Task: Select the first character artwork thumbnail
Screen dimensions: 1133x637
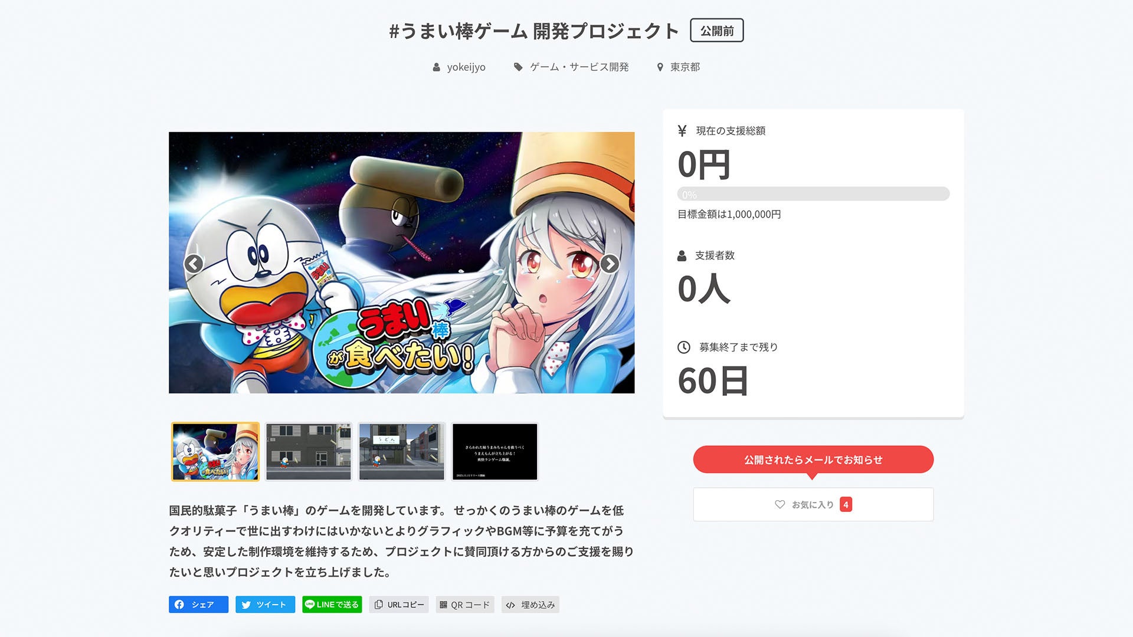Action: click(215, 452)
